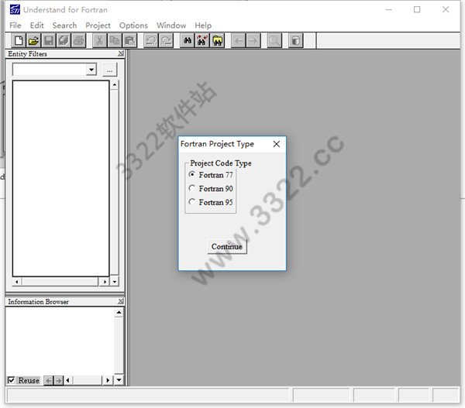The height and width of the screenshot is (408, 465).
Task: Close the Entity Filters panel
Action: (121, 53)
